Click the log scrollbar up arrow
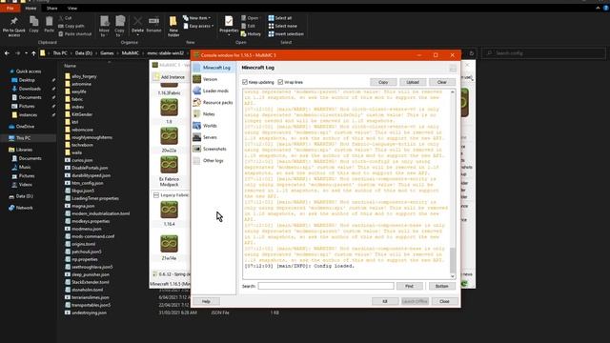This screenshot has height=343, width=610. click(x=453, y=92)
